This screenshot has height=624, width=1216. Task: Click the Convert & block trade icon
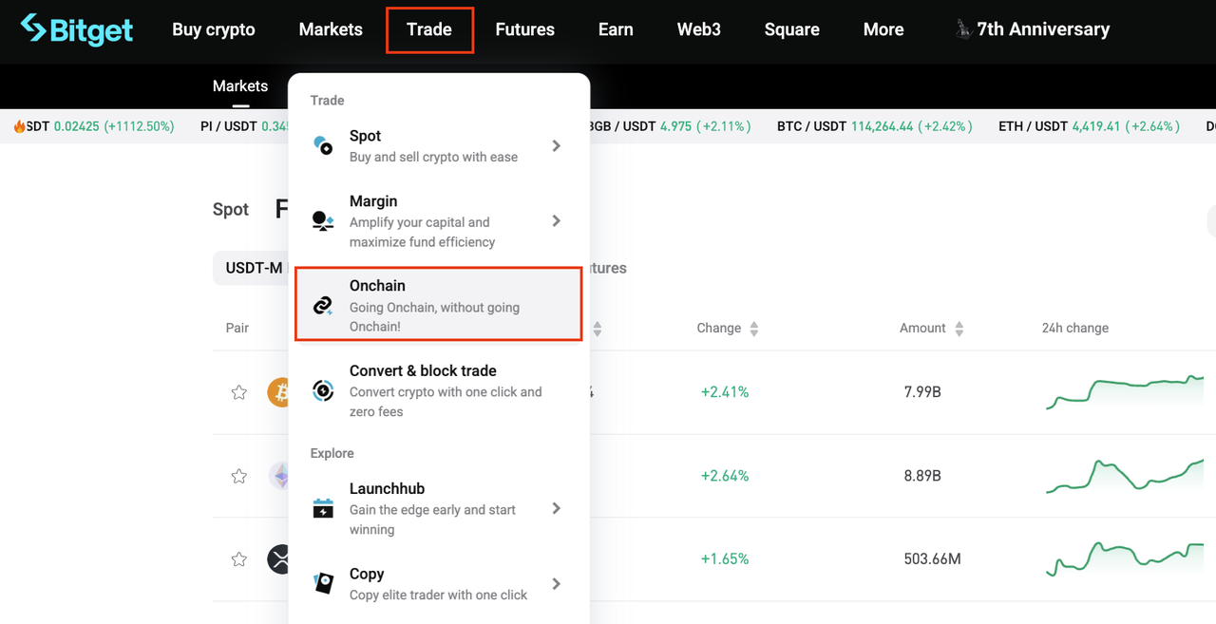coord(323,390)
